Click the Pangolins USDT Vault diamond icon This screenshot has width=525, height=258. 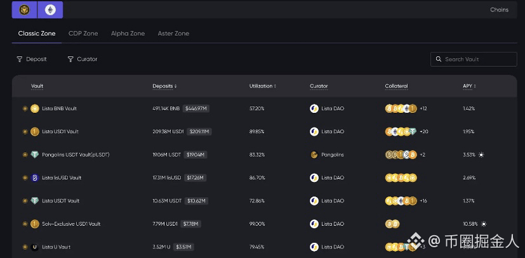point(35,155)
